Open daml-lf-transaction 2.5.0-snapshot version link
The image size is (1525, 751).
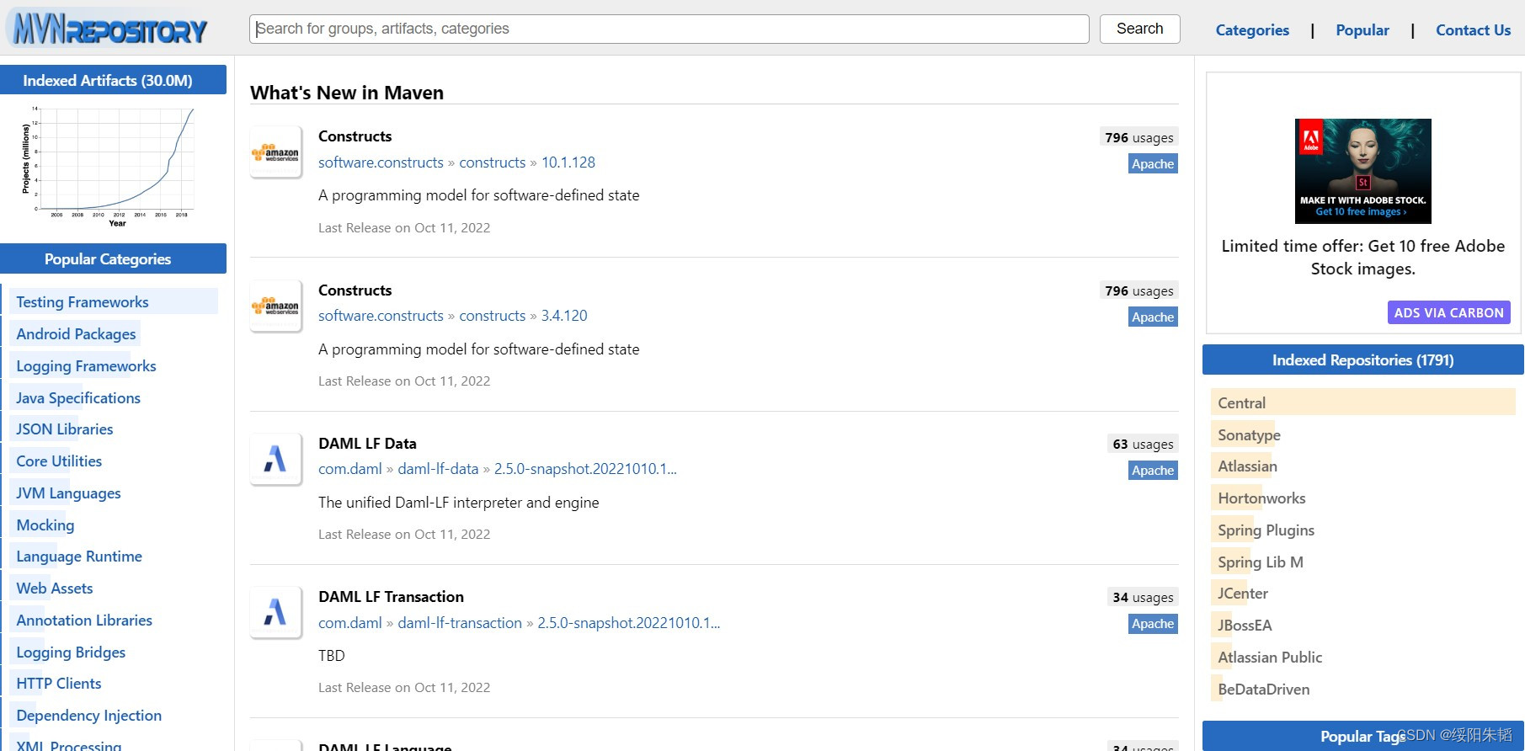point(629,623)
